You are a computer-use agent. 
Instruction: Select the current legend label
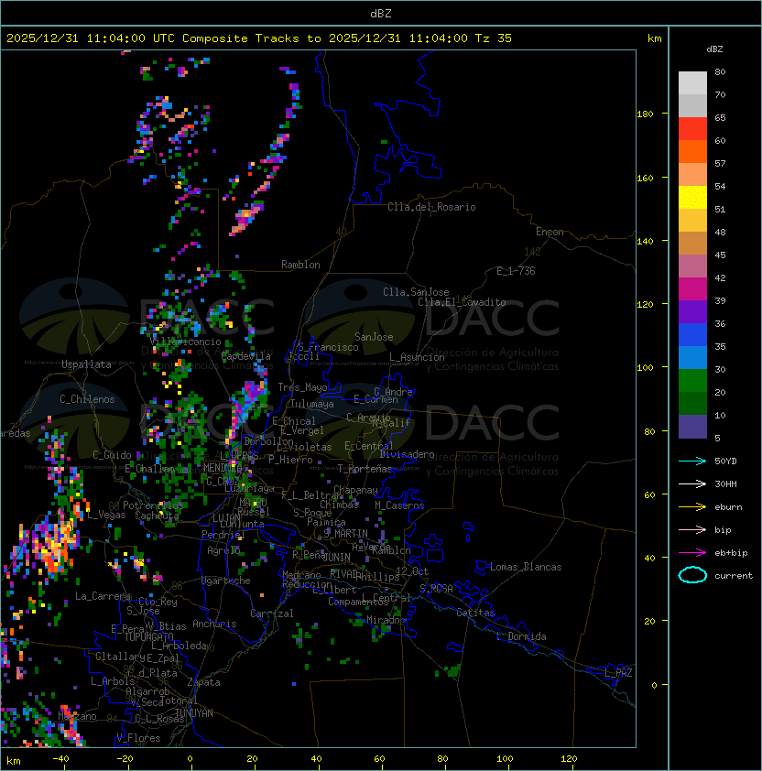coord(734,576)
